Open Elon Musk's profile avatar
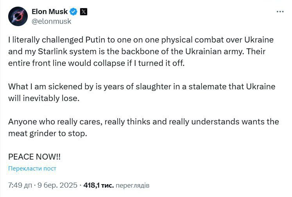The height and width of the screenshot is (197, 292). (17, 16)
